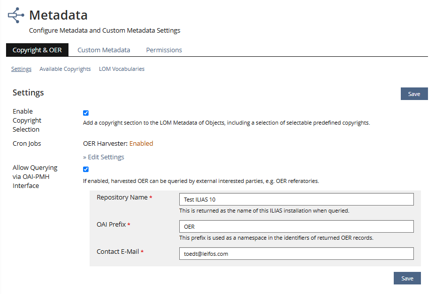Click the Repository Name label
This screenshot has width=429, height=294.
pos(122,198)
